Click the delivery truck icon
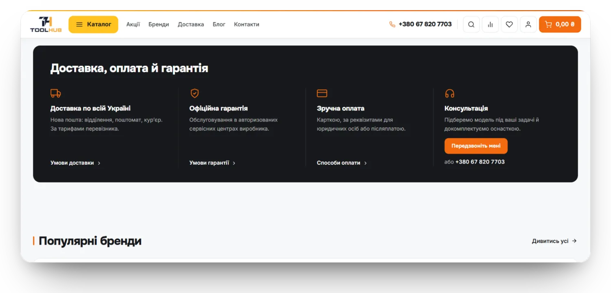The height and width of the screenshot is (293, 611). pyautogui.click(x=56, y=93)
